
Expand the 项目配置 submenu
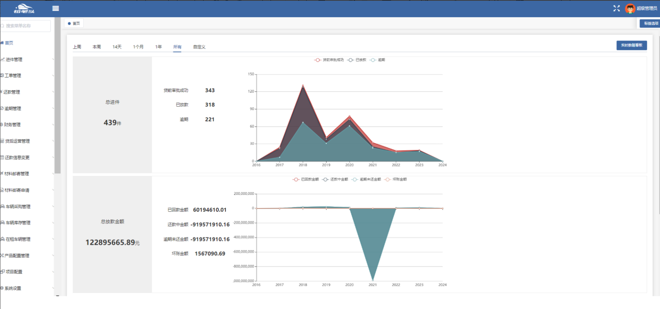(x=27, y=272)
